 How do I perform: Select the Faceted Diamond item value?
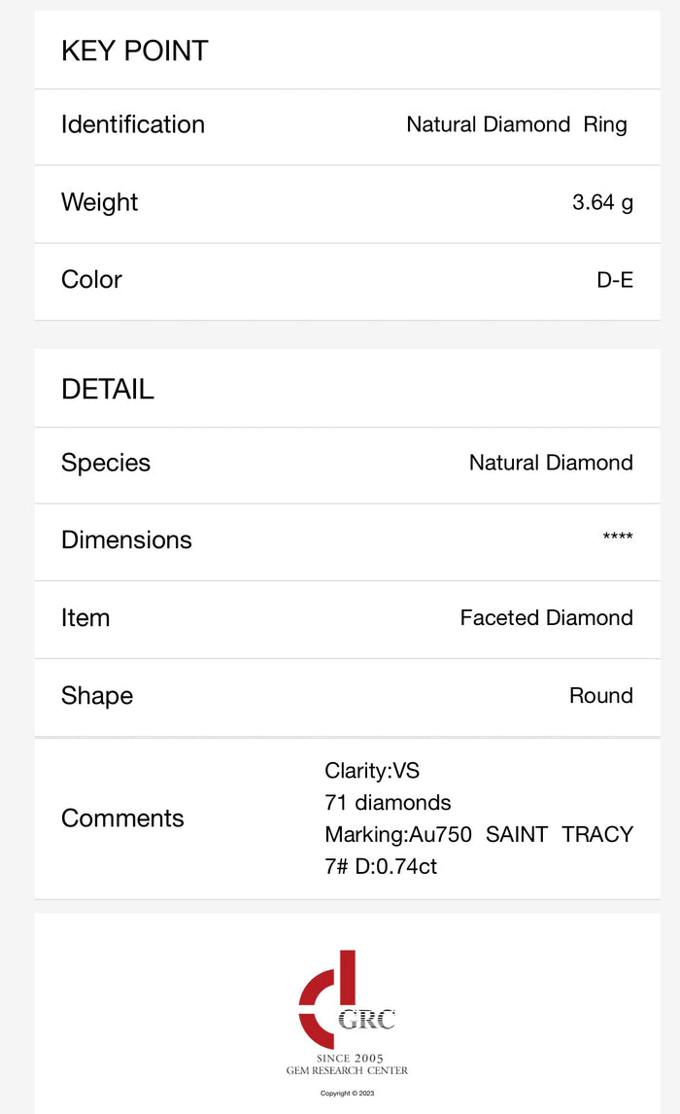(547, 618)
